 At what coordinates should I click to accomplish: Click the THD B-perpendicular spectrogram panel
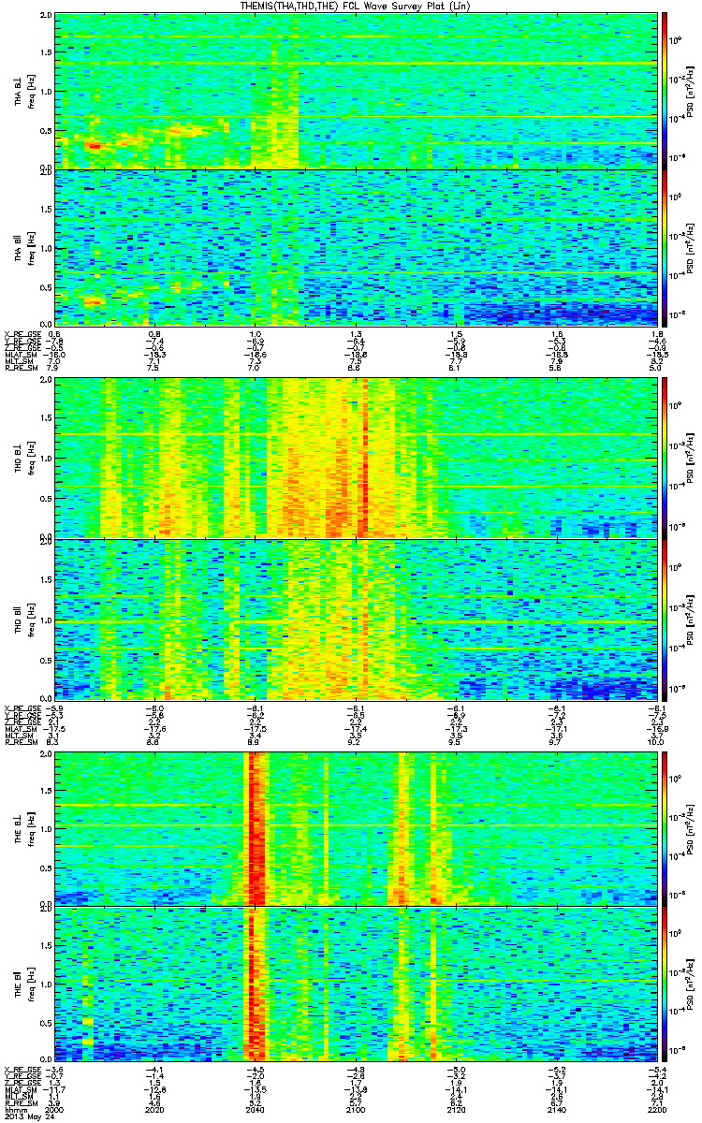point(355,458)
